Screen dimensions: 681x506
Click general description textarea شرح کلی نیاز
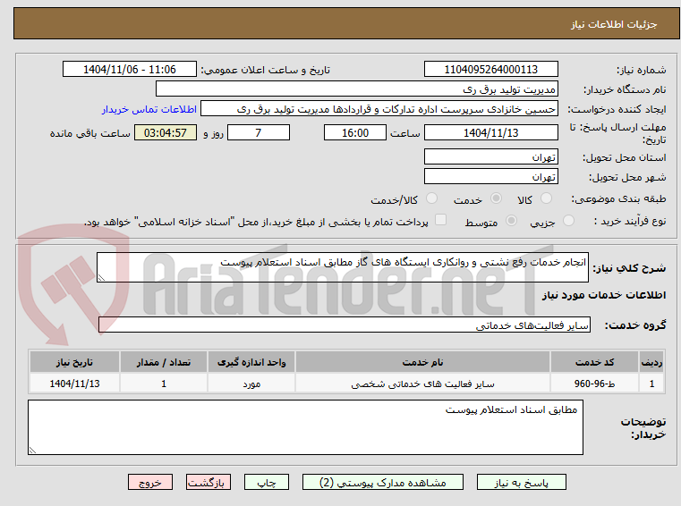point(342,267)
